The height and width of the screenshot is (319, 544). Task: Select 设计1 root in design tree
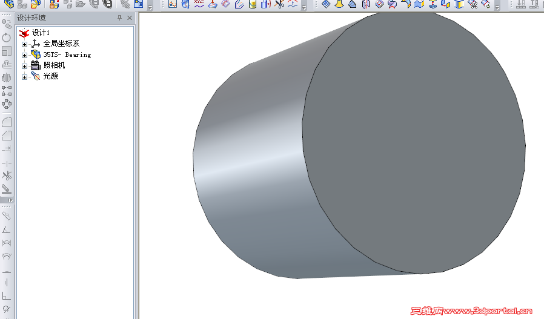41,33
